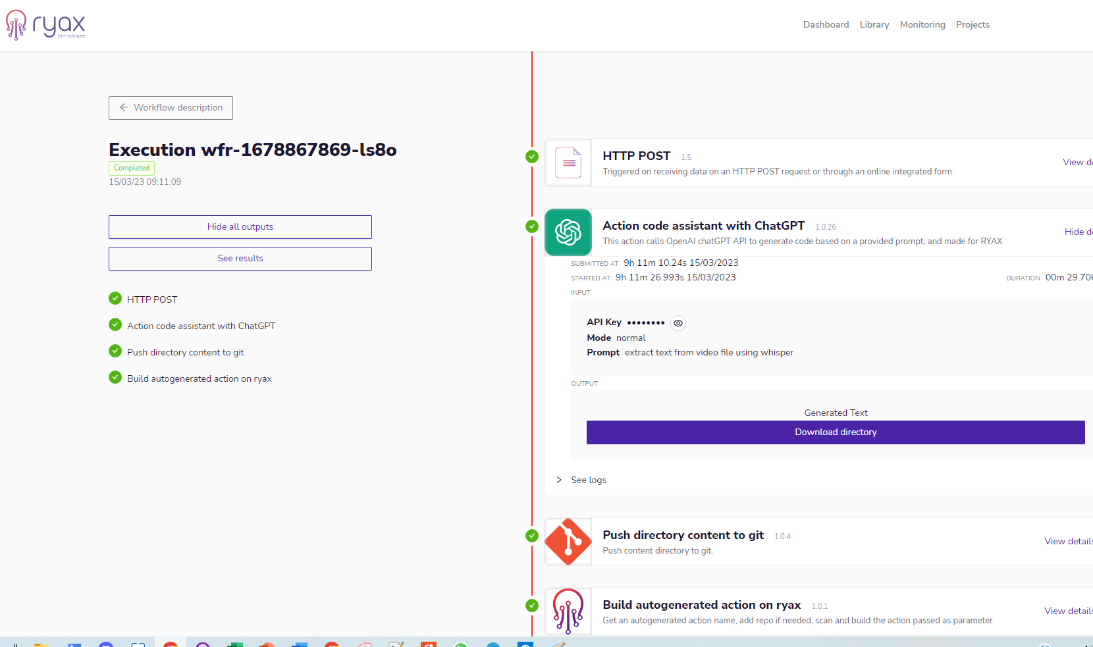The image size is (1093, 647).
Task: Click the prompt text about whisper
Action: pos(709,352)
